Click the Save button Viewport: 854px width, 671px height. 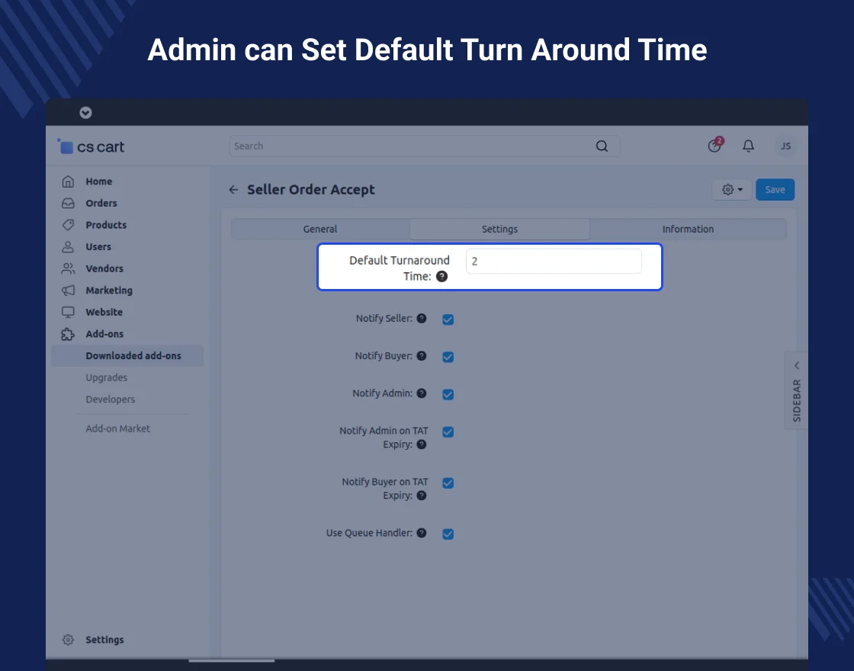click(775, 190)
